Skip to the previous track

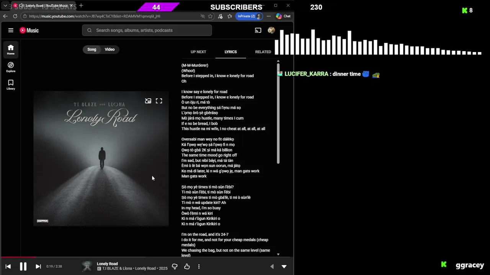coord(8,266)
